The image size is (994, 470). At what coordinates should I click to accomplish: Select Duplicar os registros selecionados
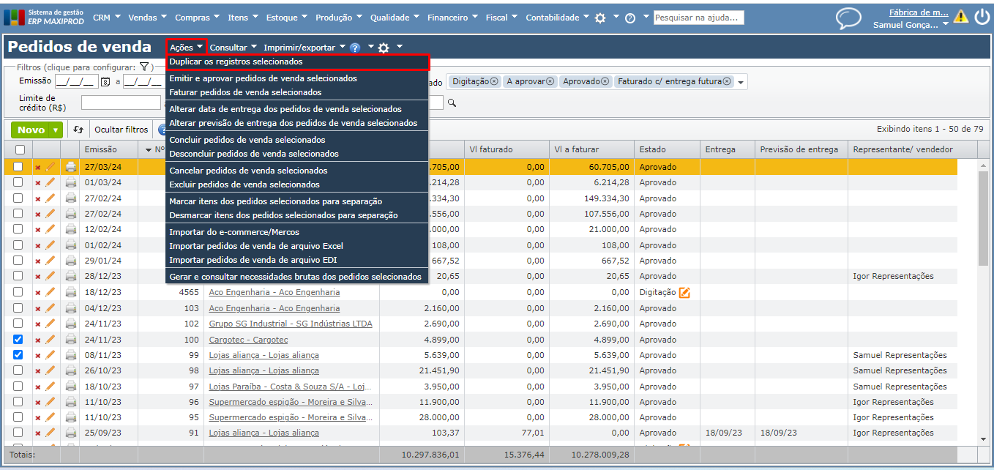236,62
